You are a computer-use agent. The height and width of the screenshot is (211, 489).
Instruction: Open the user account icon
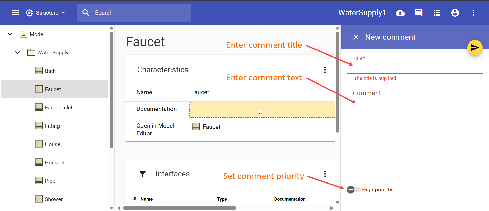click(x=455, y=13)
